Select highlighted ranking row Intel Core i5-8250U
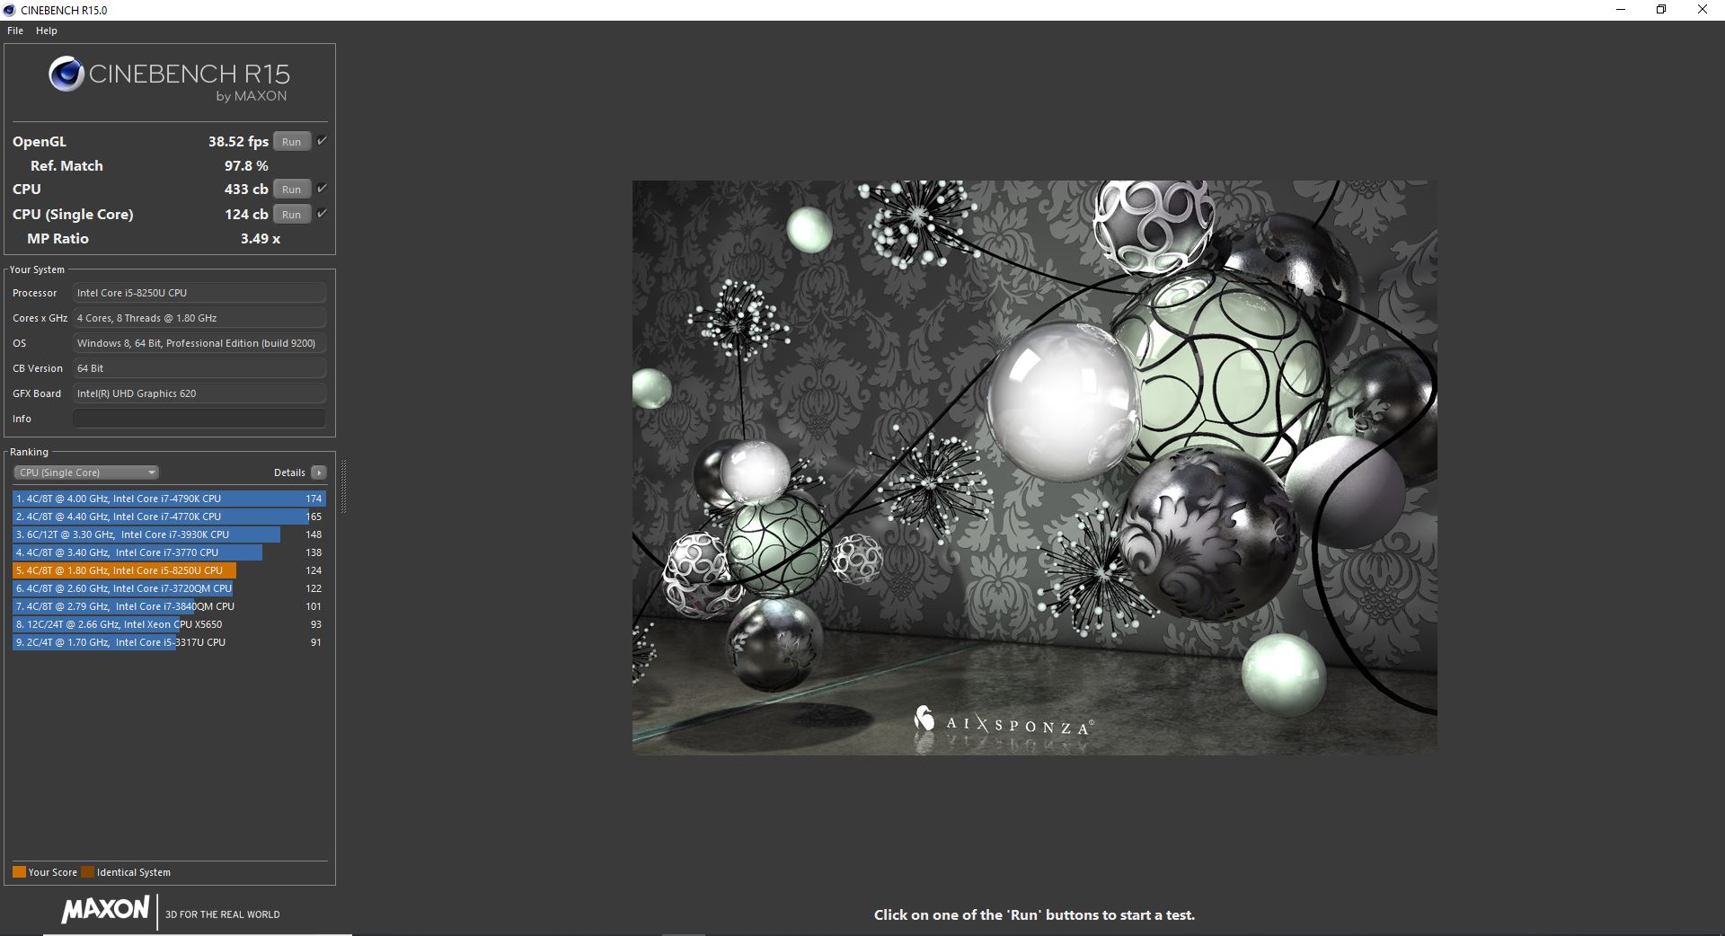Viewport: 1725px width, 936px height. (169, 570)
